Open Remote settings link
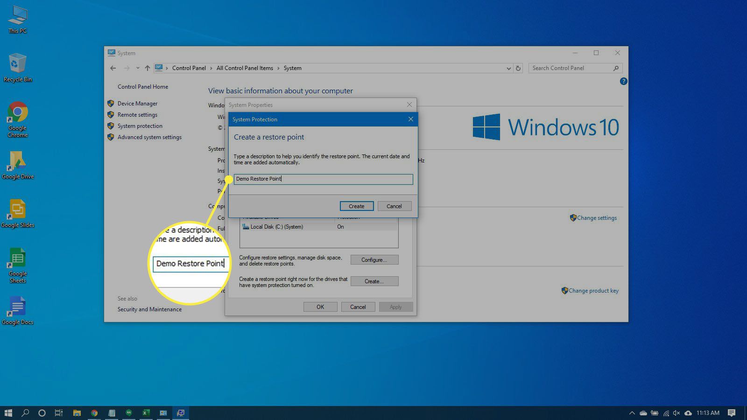This screenshot has height=420, width=747. coord(137,115)
